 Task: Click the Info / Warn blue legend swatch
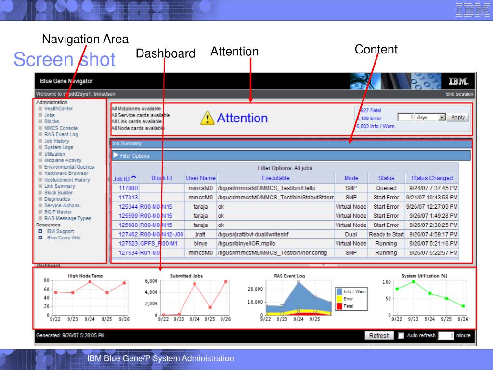(x=339, y=291)
